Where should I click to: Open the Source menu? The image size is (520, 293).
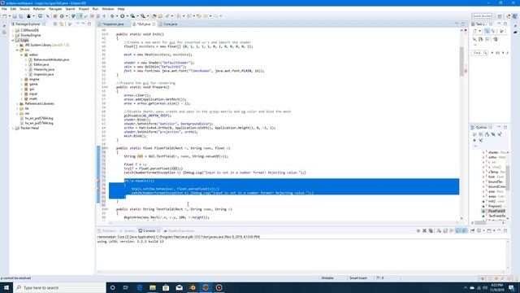24,9
